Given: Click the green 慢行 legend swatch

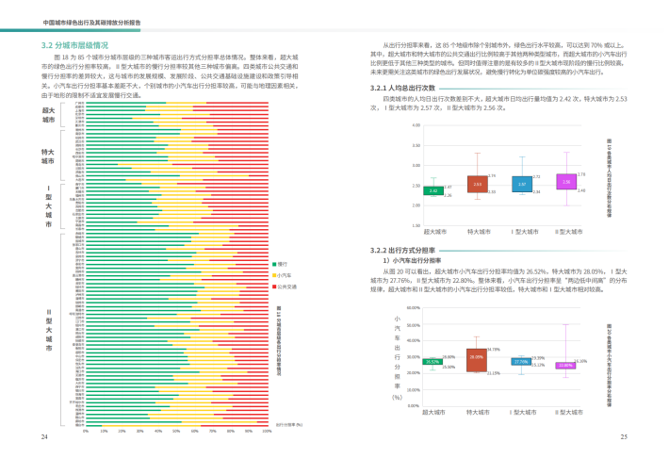Looking at the screenshot, I should tap(273, 264).
